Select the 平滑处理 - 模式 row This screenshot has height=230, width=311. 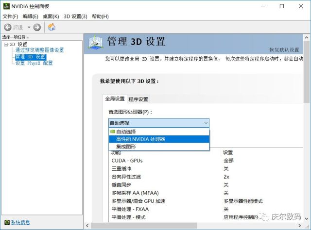pyautogui.click(x=206, y=217)
